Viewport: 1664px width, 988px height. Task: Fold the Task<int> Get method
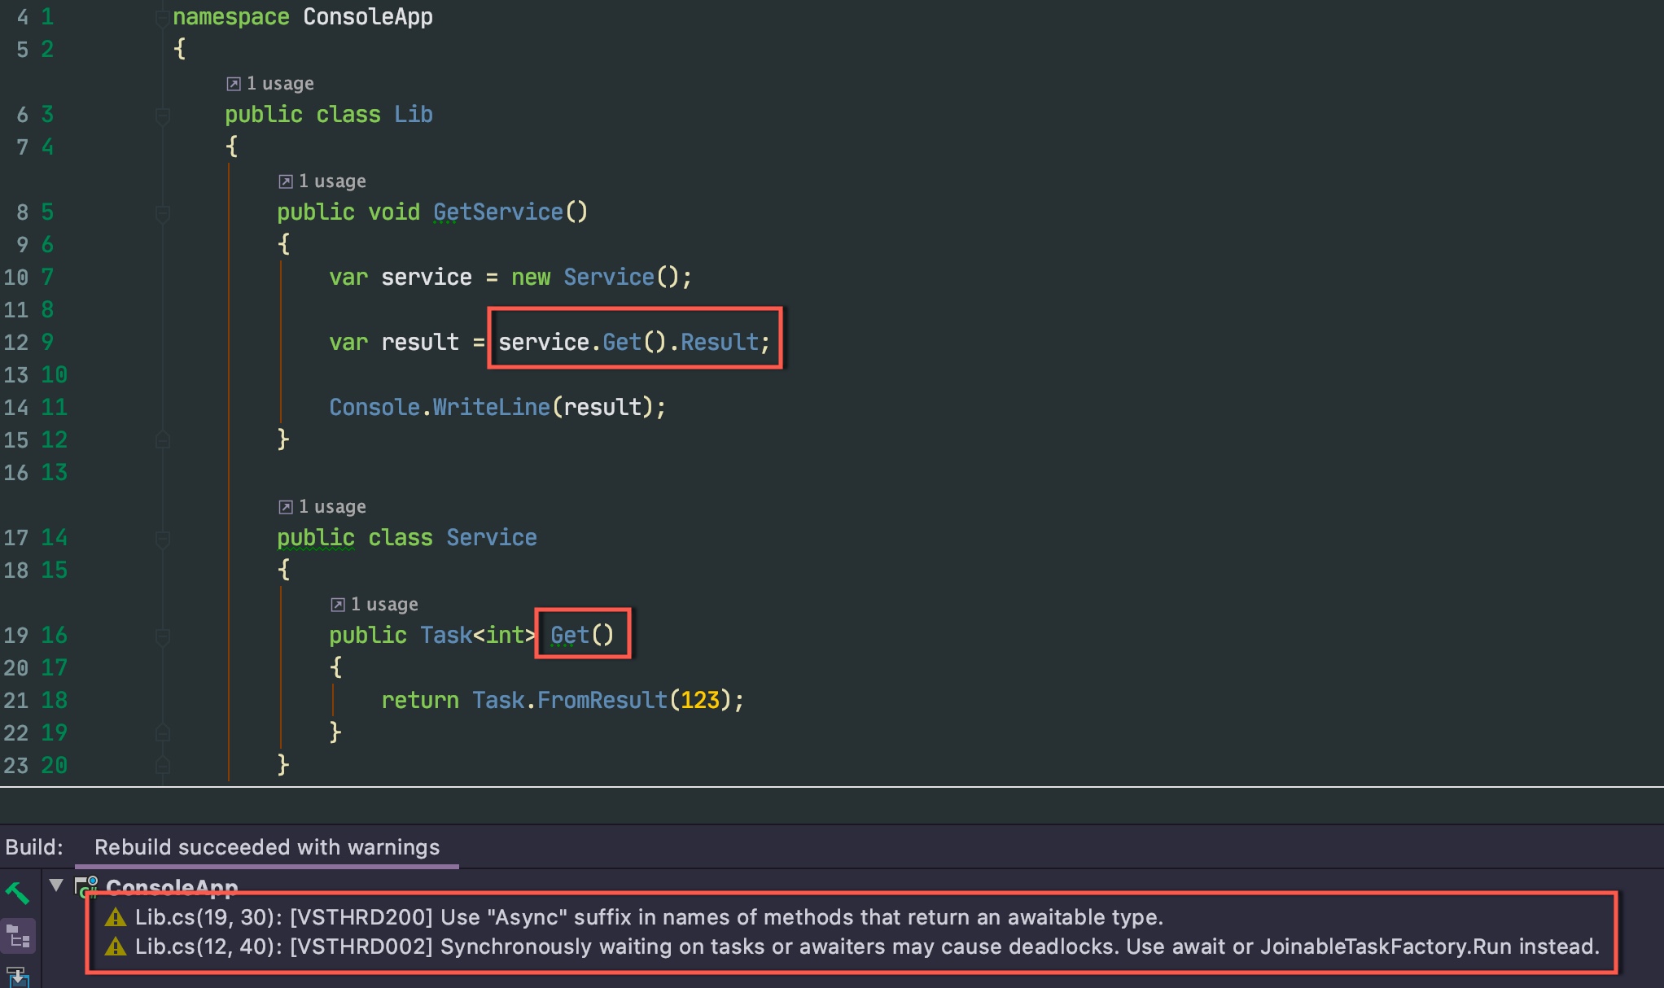point(162,636)
